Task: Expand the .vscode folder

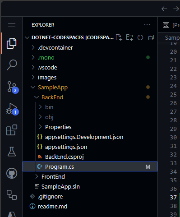Action: [33, 67]
